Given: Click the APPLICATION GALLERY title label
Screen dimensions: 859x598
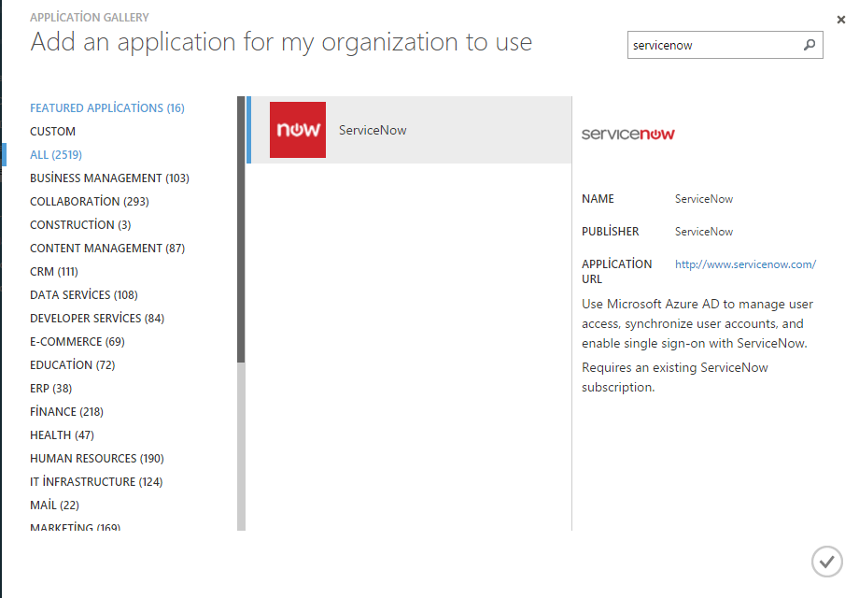Looking at the screenshot, I should click(x=90, y=18).
